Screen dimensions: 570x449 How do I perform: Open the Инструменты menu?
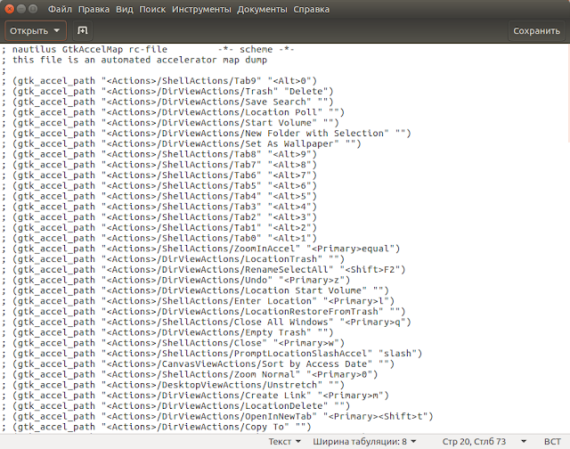click(201, 9)
